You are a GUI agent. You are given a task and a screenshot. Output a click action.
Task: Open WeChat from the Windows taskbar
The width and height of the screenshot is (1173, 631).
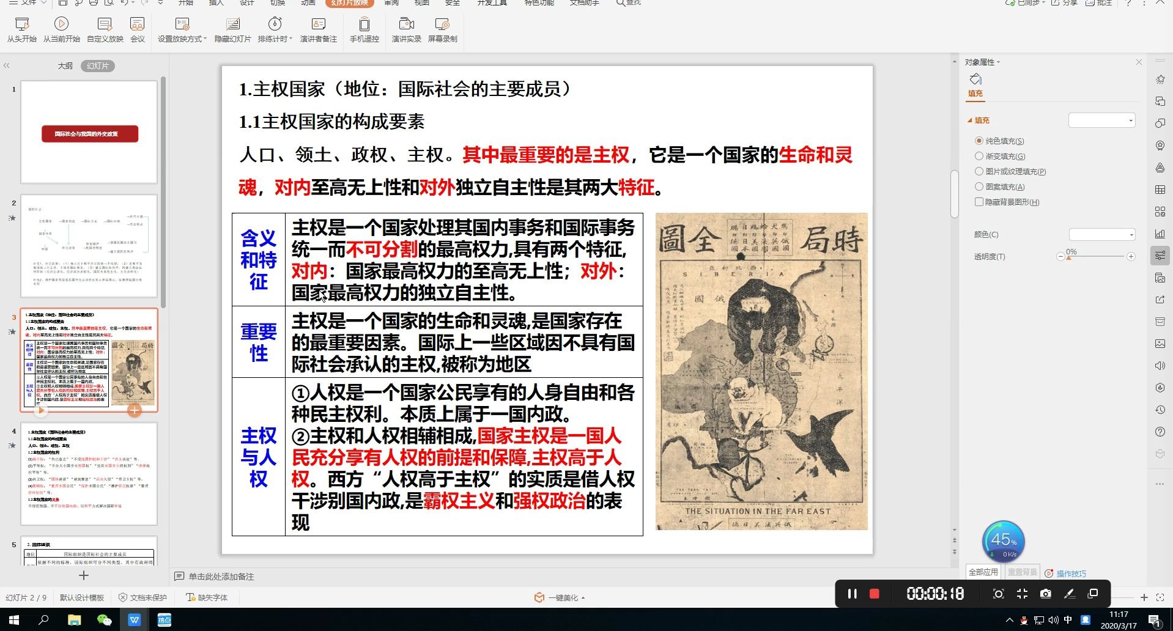[105, 620]
